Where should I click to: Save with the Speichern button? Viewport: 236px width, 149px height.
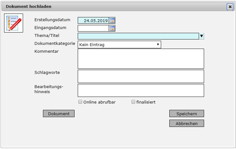[186, 114]
